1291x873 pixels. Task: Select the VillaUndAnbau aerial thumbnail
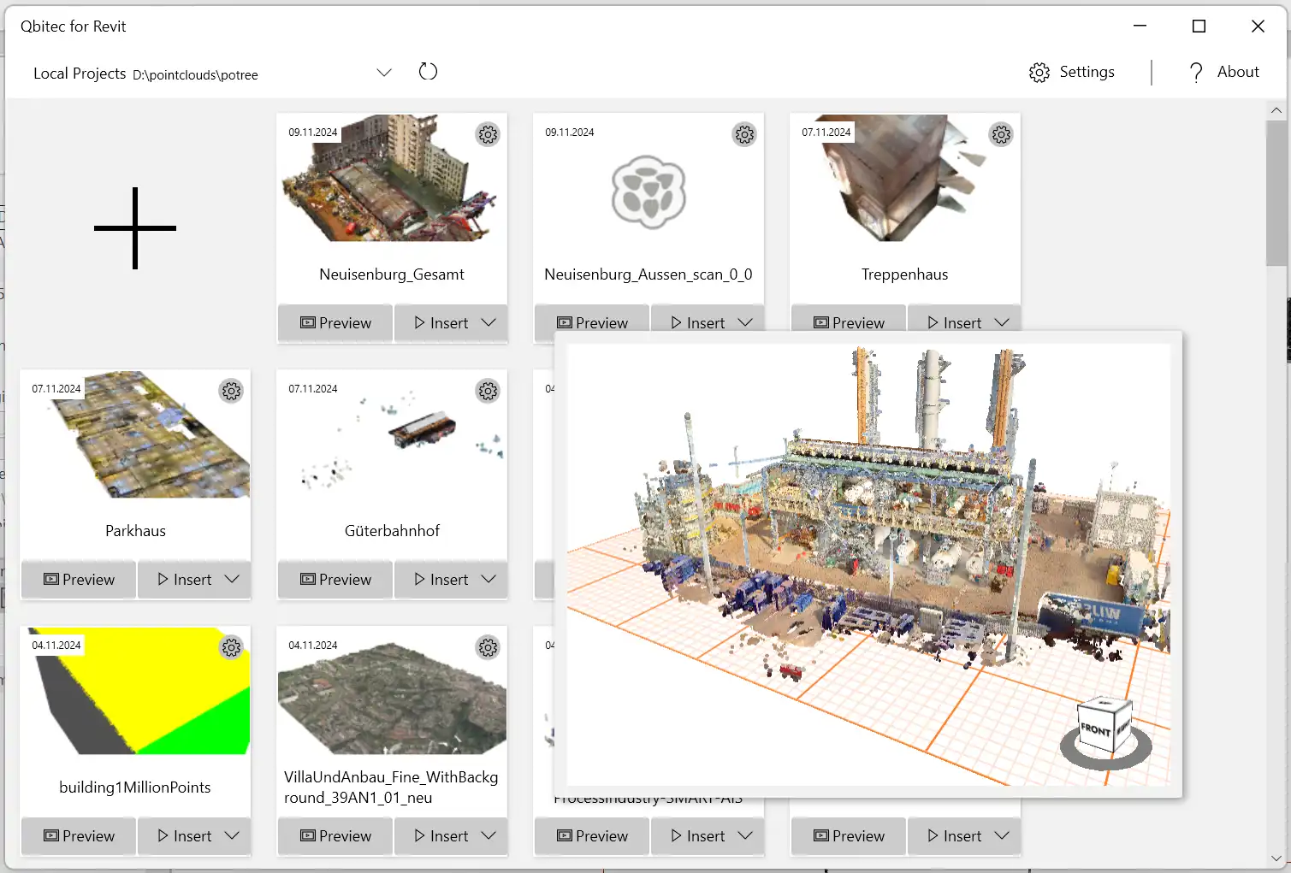click(x=392, y=691)
